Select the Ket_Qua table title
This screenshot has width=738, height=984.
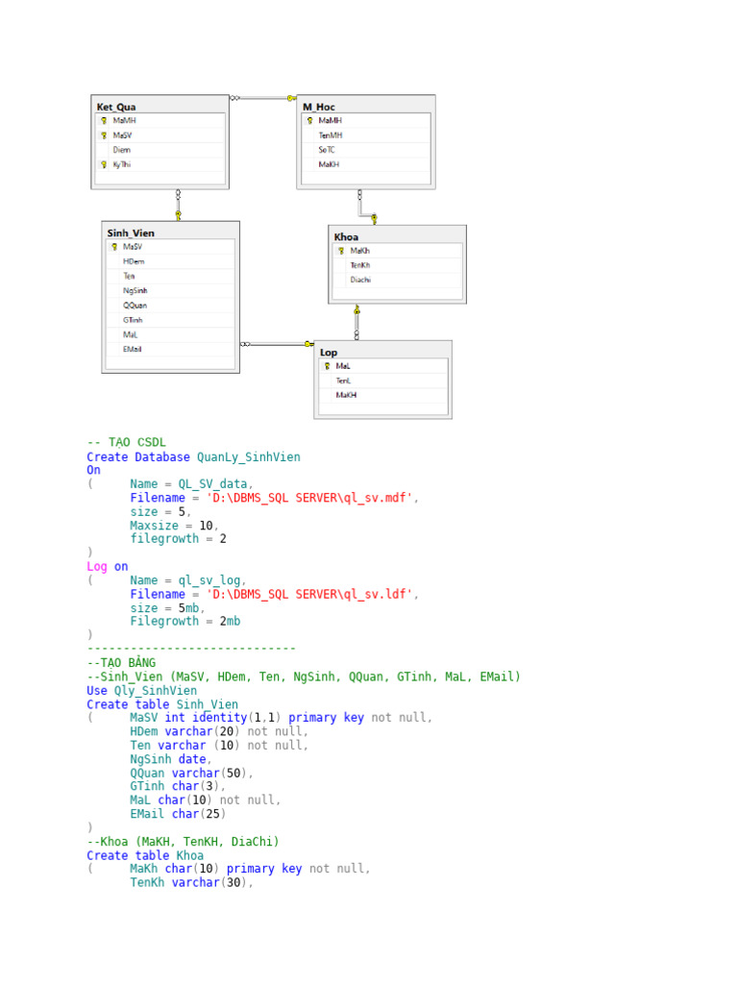tap(116, 107)
